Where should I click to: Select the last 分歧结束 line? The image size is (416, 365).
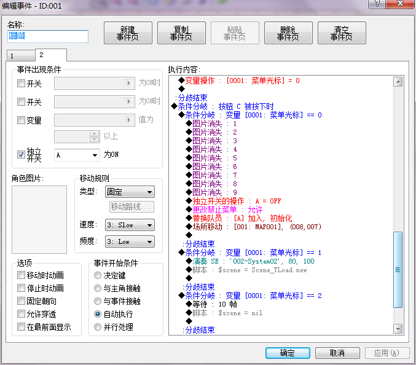pos(198,330)
